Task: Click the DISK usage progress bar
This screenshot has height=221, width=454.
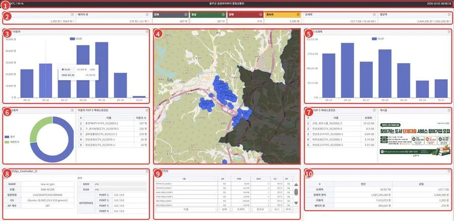Action: (120, 189)
